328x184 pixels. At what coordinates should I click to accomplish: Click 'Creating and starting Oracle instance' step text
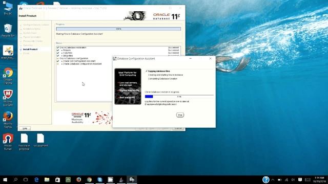(165, 75)
